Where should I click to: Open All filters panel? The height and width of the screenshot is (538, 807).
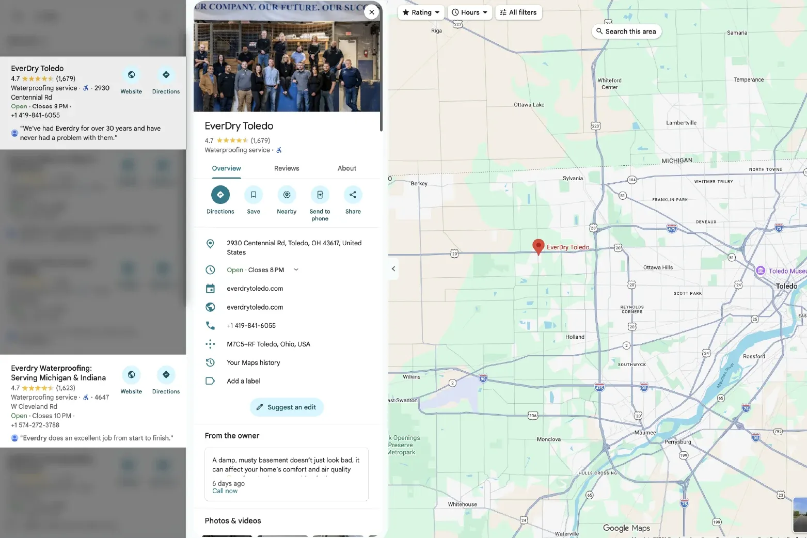tap(518, 12)
